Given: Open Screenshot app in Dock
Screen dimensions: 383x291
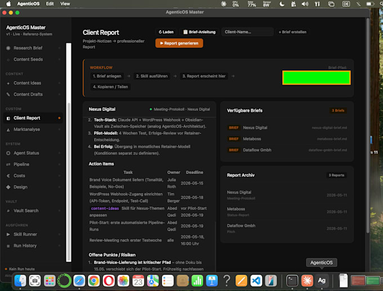Looking at the screenshot, I should [x=35, y=280].
